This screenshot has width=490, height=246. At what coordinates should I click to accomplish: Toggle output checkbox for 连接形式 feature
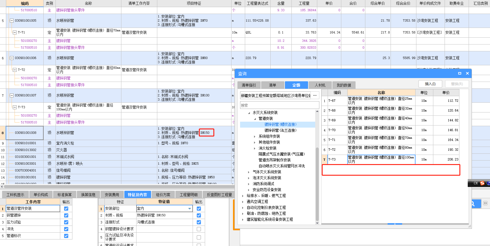click(199, 222)
